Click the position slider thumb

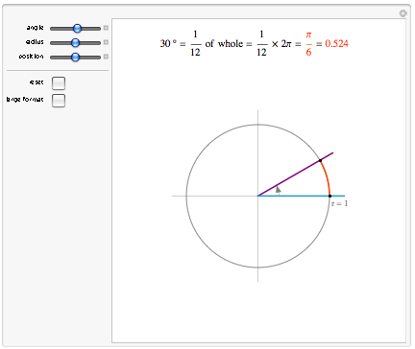point(75,57)
